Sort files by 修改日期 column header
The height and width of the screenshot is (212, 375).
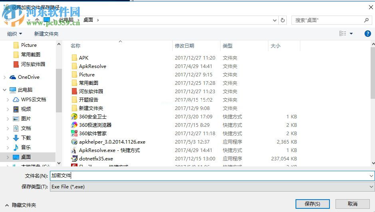point(185,46)
